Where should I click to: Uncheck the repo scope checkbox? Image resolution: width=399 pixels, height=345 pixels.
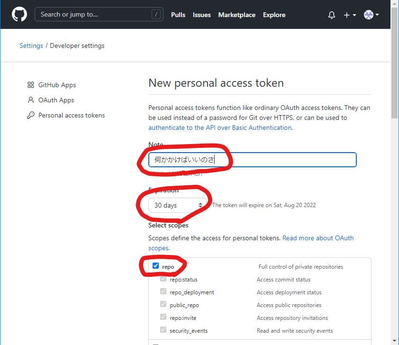(x=155, y=266)
